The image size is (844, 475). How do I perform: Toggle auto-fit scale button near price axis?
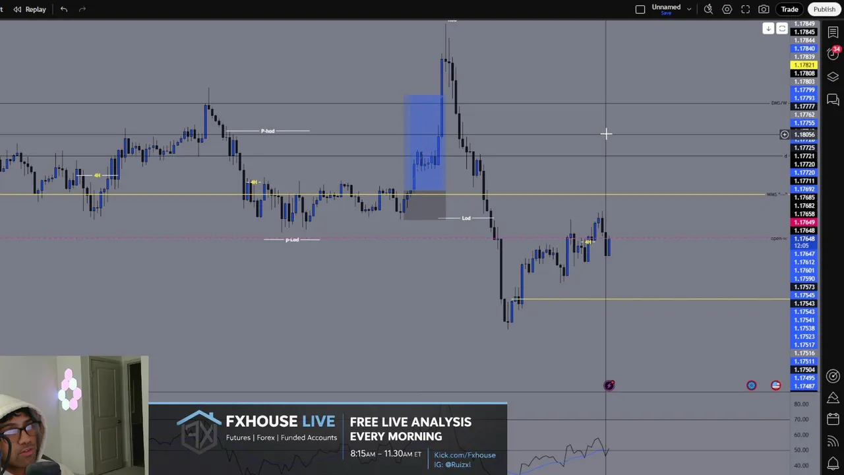[x=782, y=28]
